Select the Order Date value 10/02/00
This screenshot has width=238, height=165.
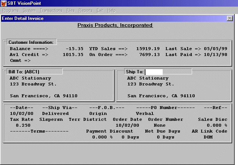127,125
